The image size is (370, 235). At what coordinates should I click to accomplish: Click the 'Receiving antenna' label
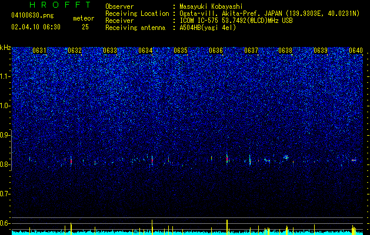point(135,28)
